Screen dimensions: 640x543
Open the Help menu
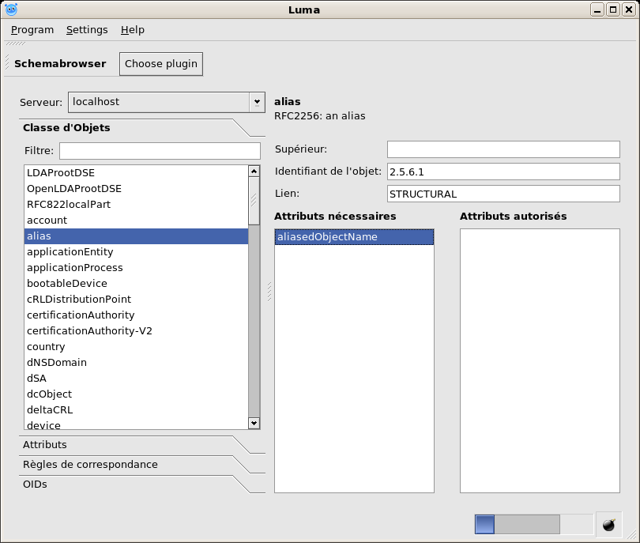133,30
